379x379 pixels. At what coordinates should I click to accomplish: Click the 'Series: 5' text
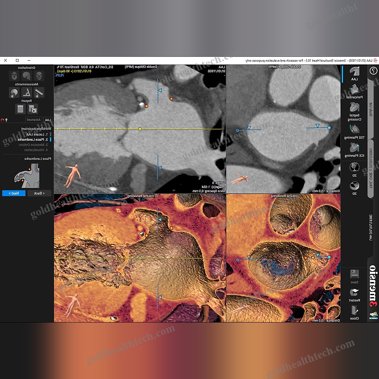(219, 183)
